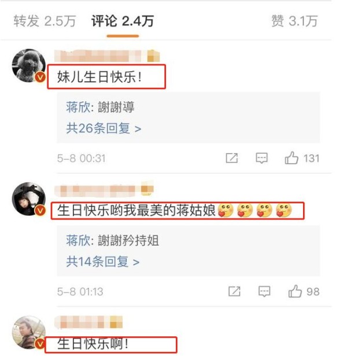Expand 共14条回复 replies

[103, 262]
